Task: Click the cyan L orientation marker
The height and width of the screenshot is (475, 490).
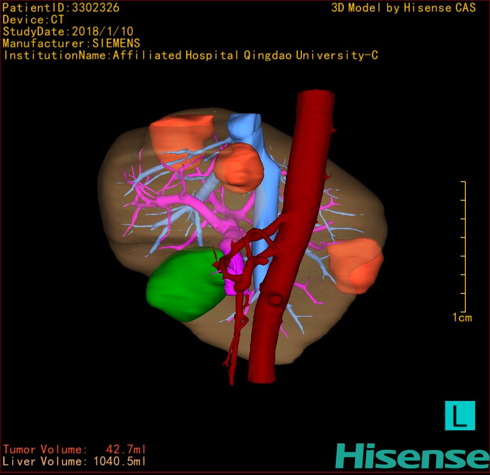Action: [x=460, y=415]
